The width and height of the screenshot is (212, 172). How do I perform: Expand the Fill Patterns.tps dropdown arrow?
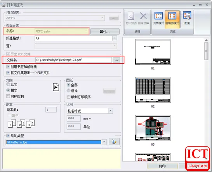click(104, 142)
